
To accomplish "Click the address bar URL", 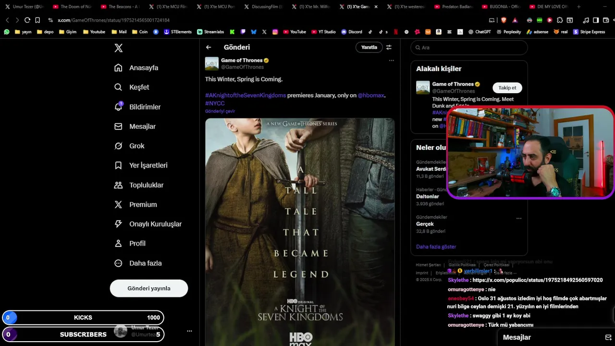I will pyautogui.click(x=113, y=20).
